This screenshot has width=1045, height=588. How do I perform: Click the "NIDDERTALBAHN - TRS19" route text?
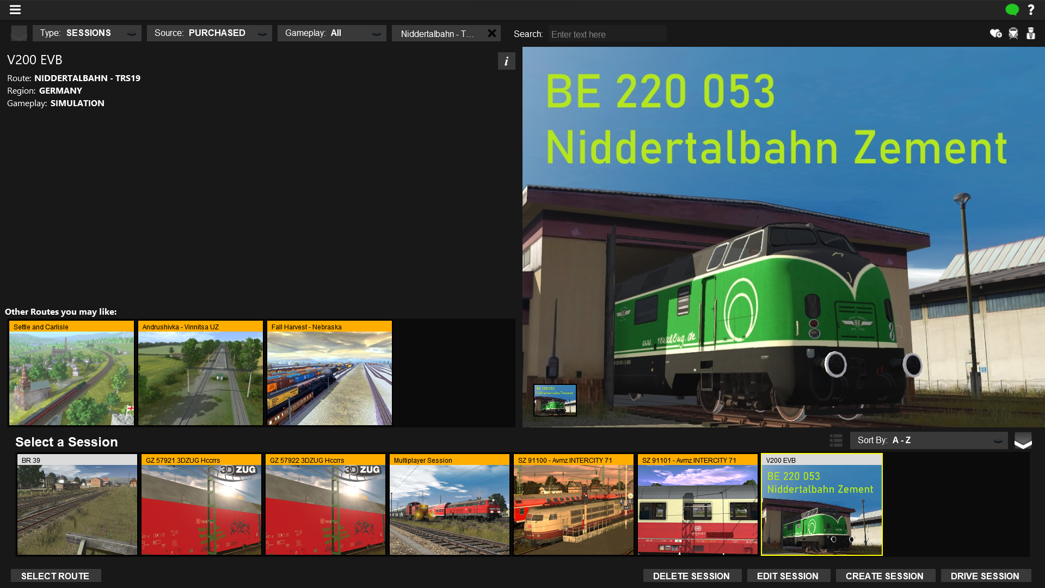[x=88, y=78]
